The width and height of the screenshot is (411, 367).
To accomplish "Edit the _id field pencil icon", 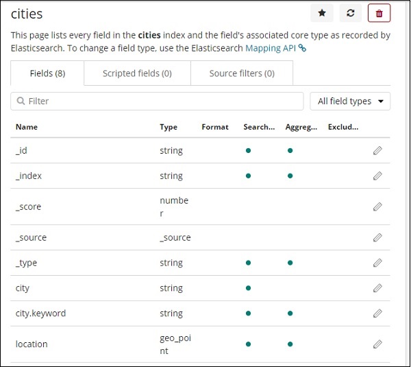I will [377, 150].
